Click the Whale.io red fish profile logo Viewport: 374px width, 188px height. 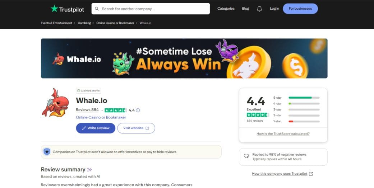point(55,103)
